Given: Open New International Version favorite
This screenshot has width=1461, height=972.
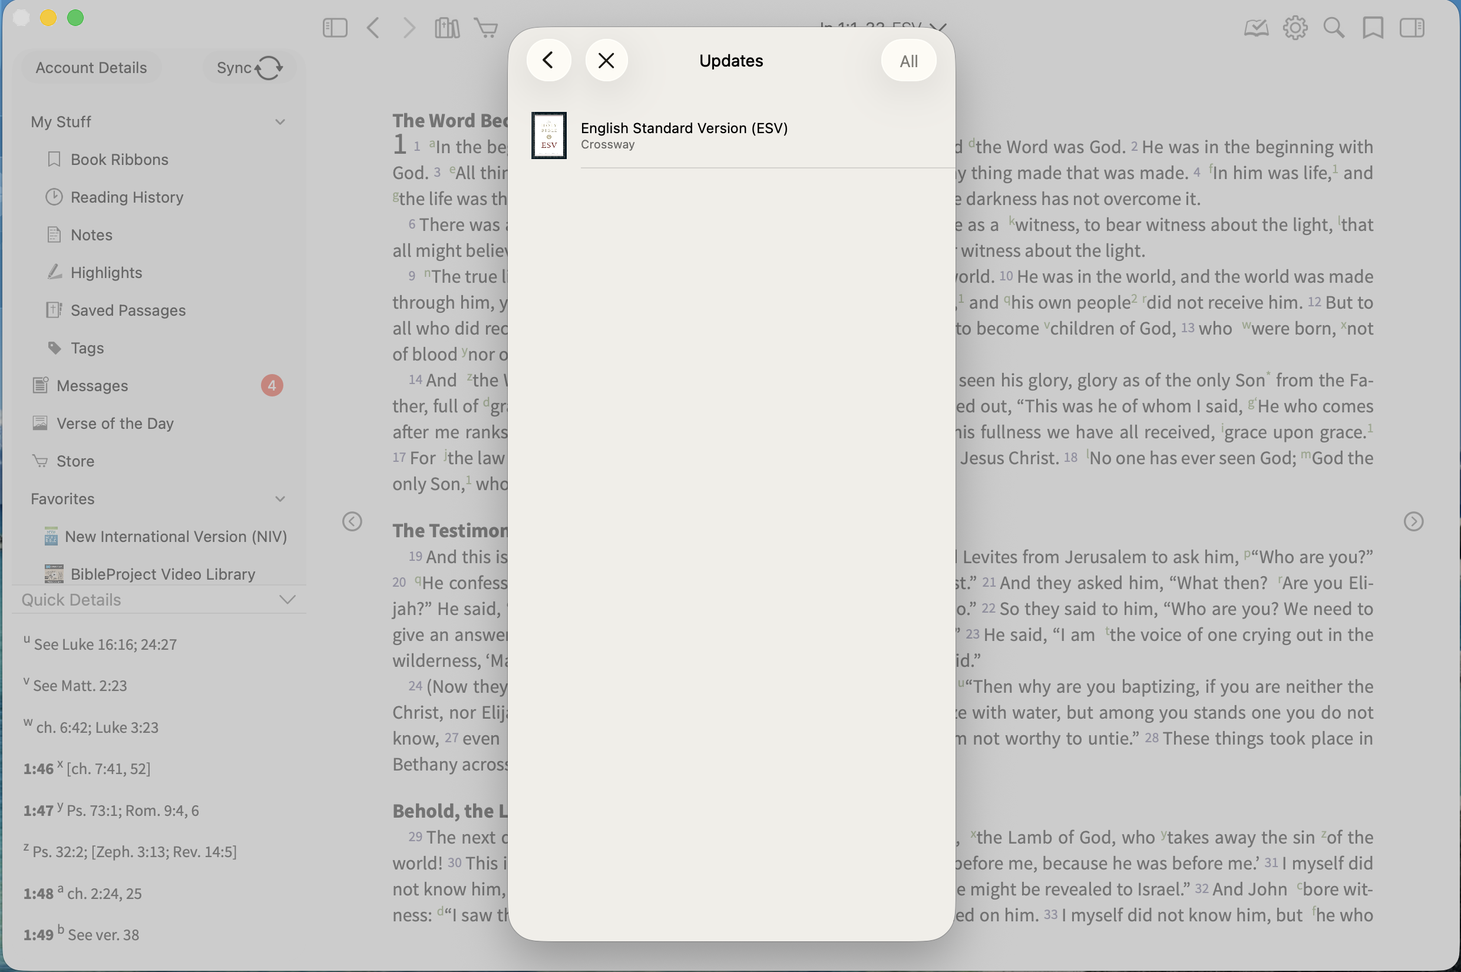Looking at the screenshot, I should 165,536.
